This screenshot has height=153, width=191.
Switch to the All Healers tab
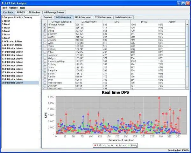click(34, 12)
